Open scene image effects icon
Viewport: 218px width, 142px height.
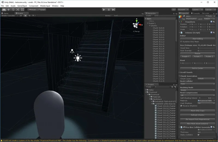pyautogui.click(x=33, y=16)
